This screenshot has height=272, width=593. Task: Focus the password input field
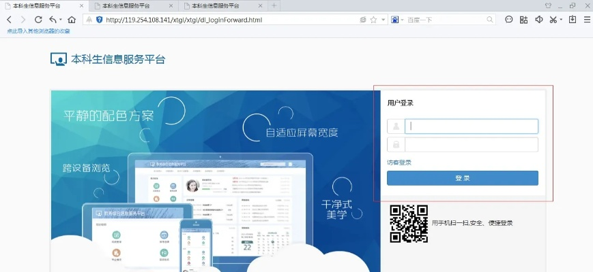[472, 144]
